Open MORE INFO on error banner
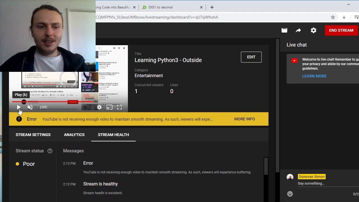This screenshot has height=202, width=359. coord(245,119)
